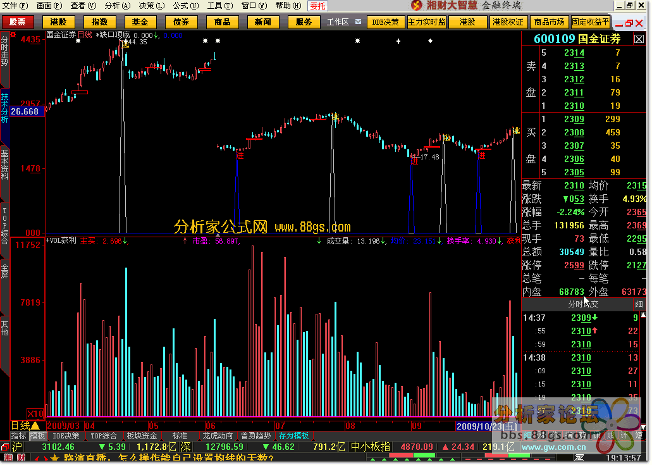The width and height of the screenshot is (652, 465).
Task: Select the 指数 category button
Action: pos(99,22)
